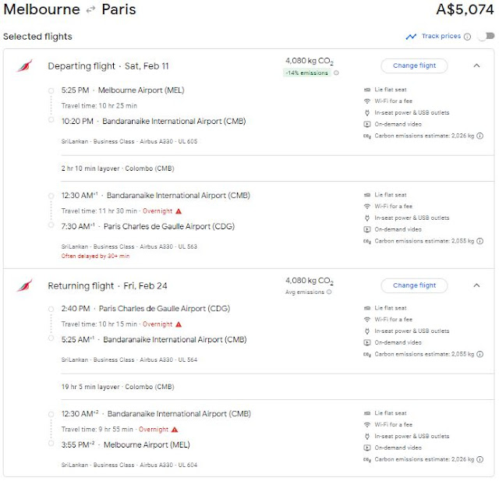Click the info icon beside -14% emissions

335,73
